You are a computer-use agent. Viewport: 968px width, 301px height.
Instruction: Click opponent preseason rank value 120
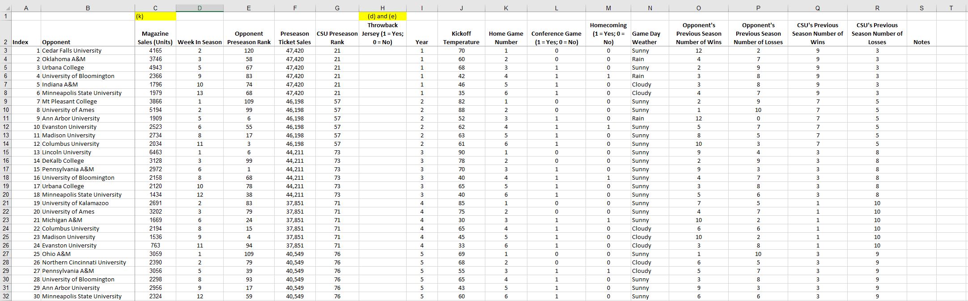pyautogui.click(x=249, y=50)
